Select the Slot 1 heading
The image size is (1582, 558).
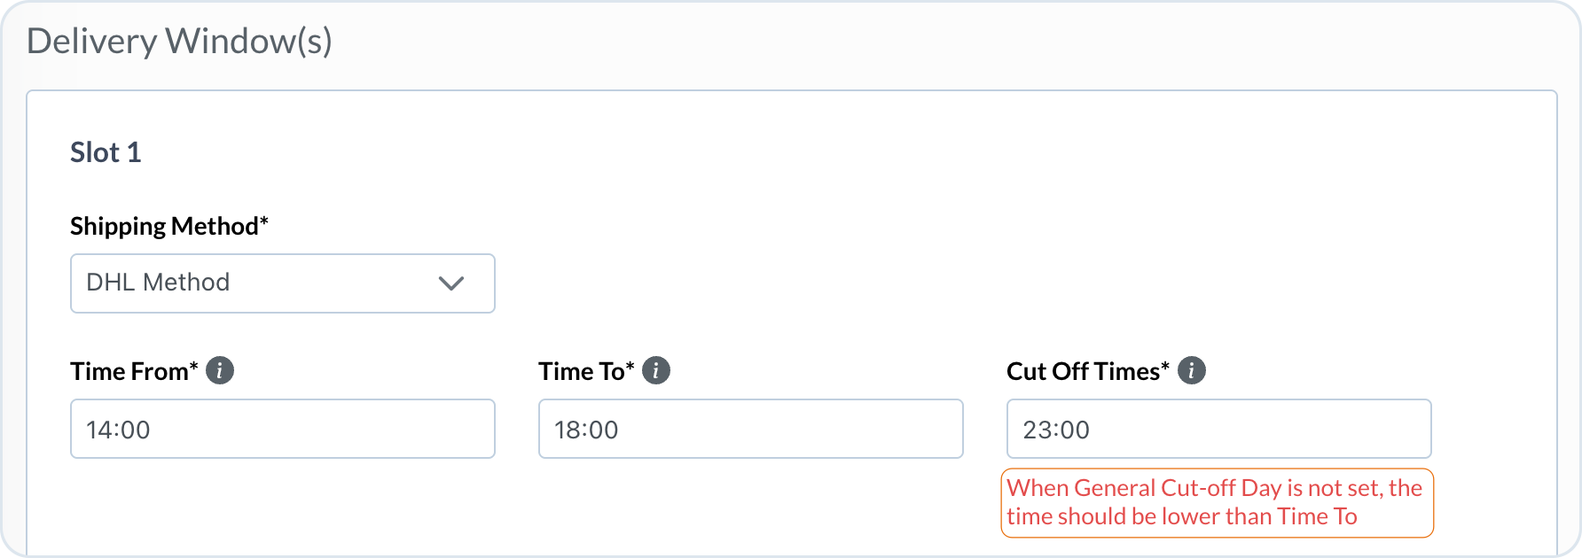[106, 152]
